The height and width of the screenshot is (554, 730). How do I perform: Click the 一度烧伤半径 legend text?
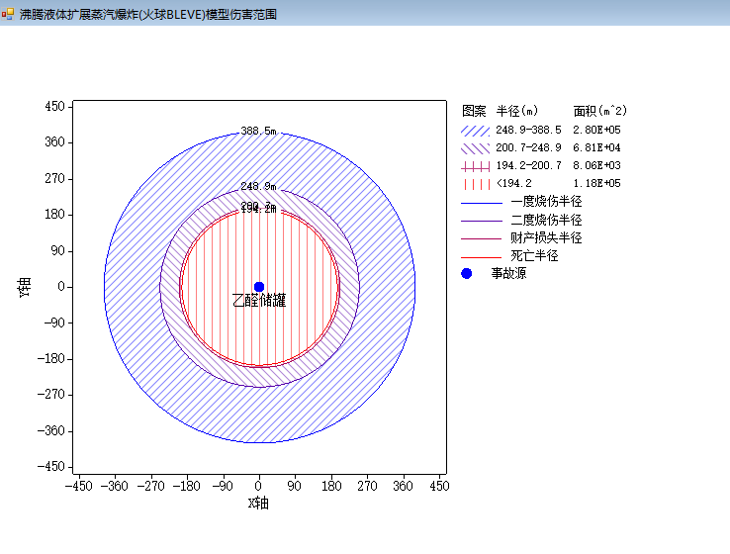point(546,201)
